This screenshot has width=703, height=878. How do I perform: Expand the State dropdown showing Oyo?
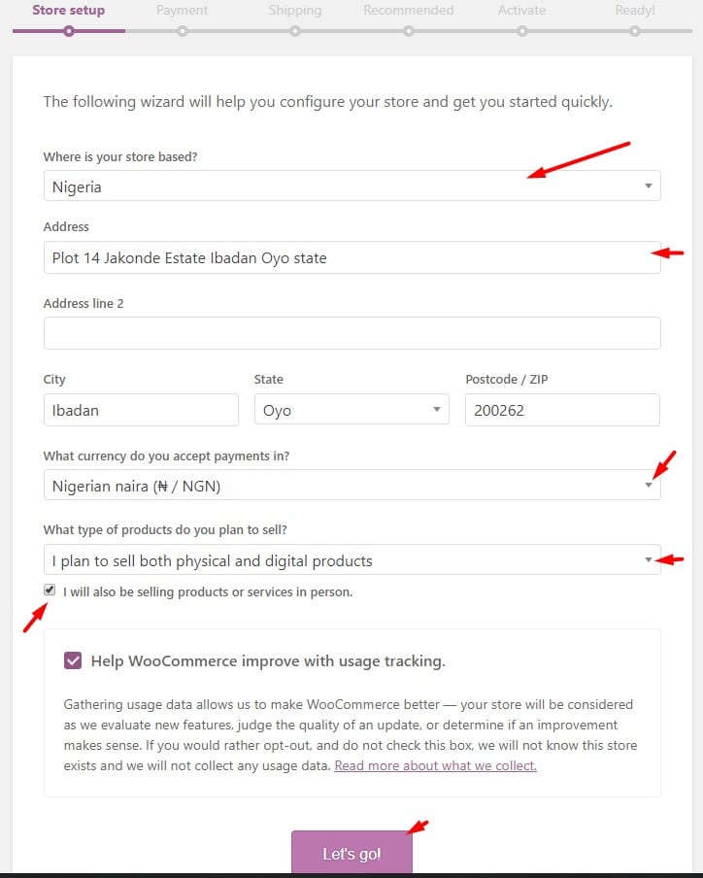click(x=351, y=410)
